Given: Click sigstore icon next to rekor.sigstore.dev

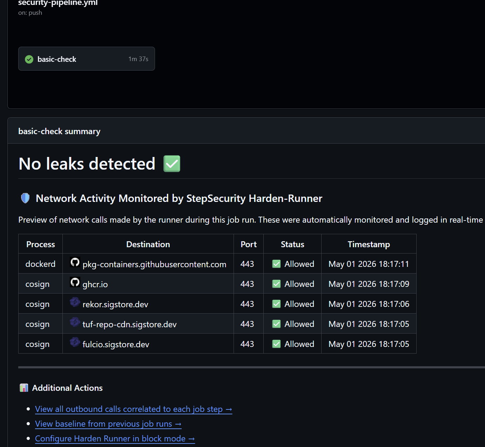Looking at the screenshot, I should (x=75, y=302).
